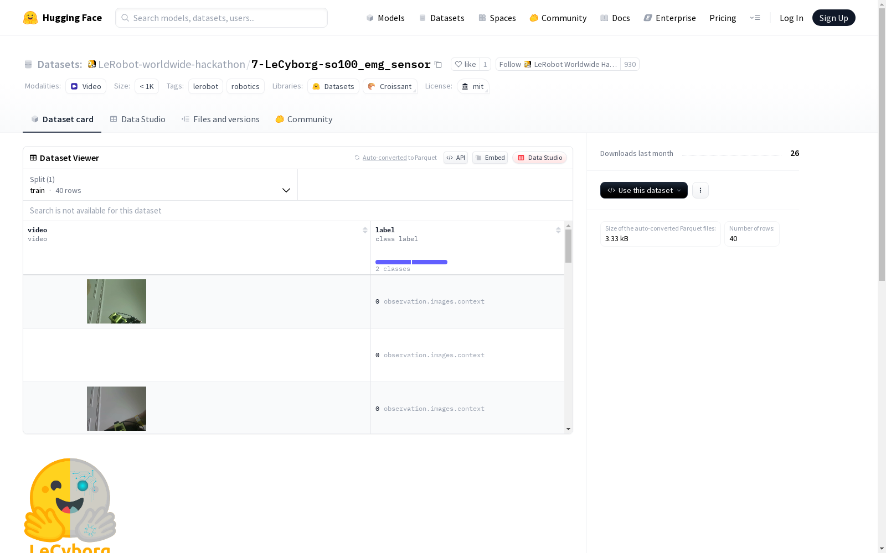
Task: Click the Datasets breadcrumb icon
Action: pyautogui.click(x=28, y=64)
